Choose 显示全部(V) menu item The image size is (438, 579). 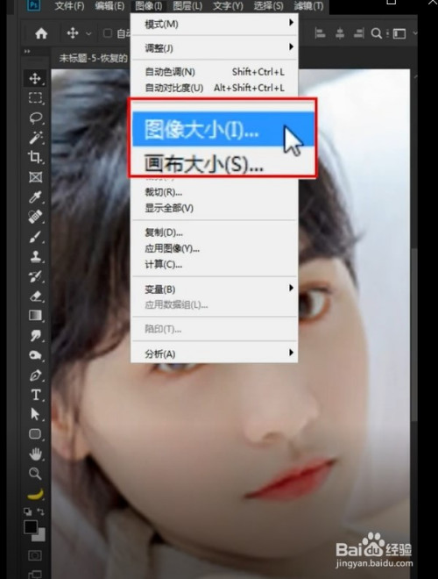coord(215,208)
